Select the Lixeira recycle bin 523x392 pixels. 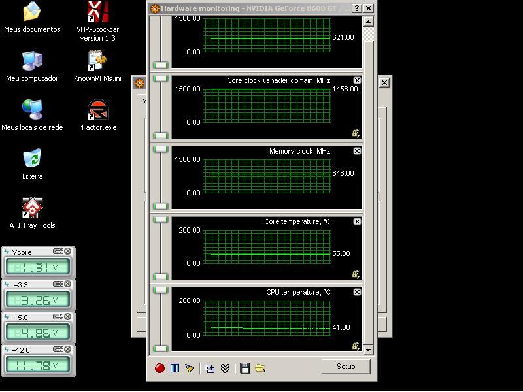tap(32, 165)
